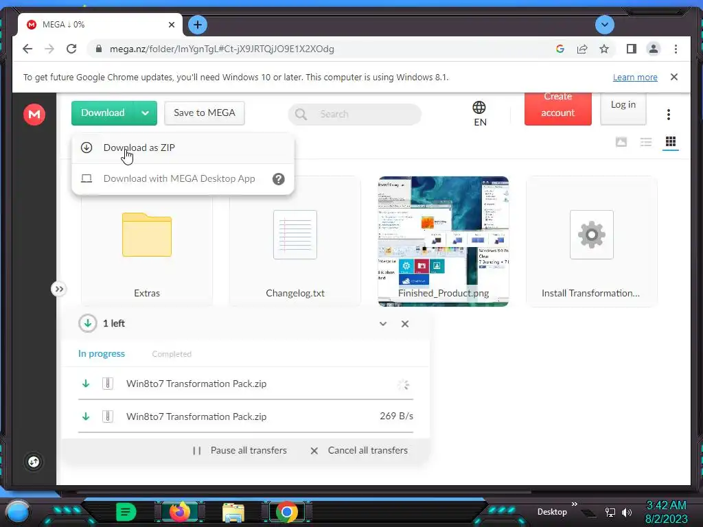Select the MEGA 0% tab
703x527 pixels.
(100, 25)
